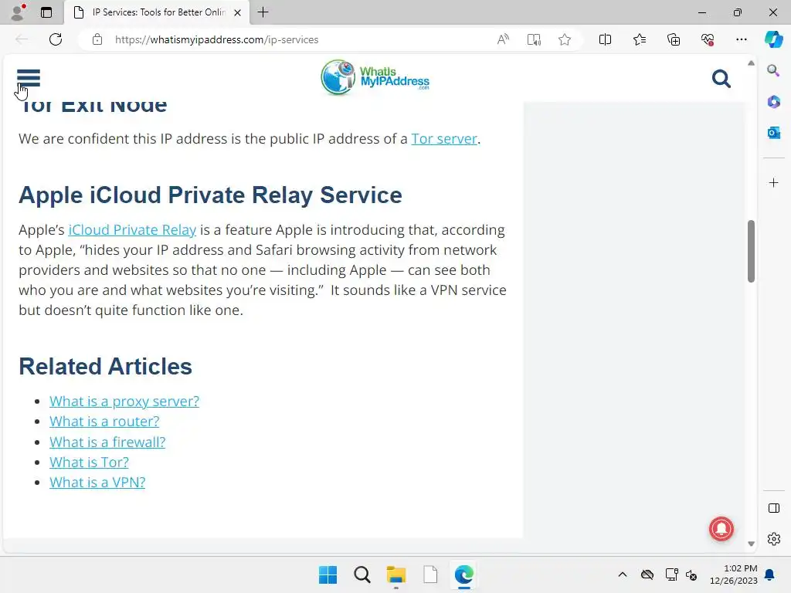The width and height of the screenshot is (791, 593).
Task: Open the Favorites list
Action: point(639,39)
